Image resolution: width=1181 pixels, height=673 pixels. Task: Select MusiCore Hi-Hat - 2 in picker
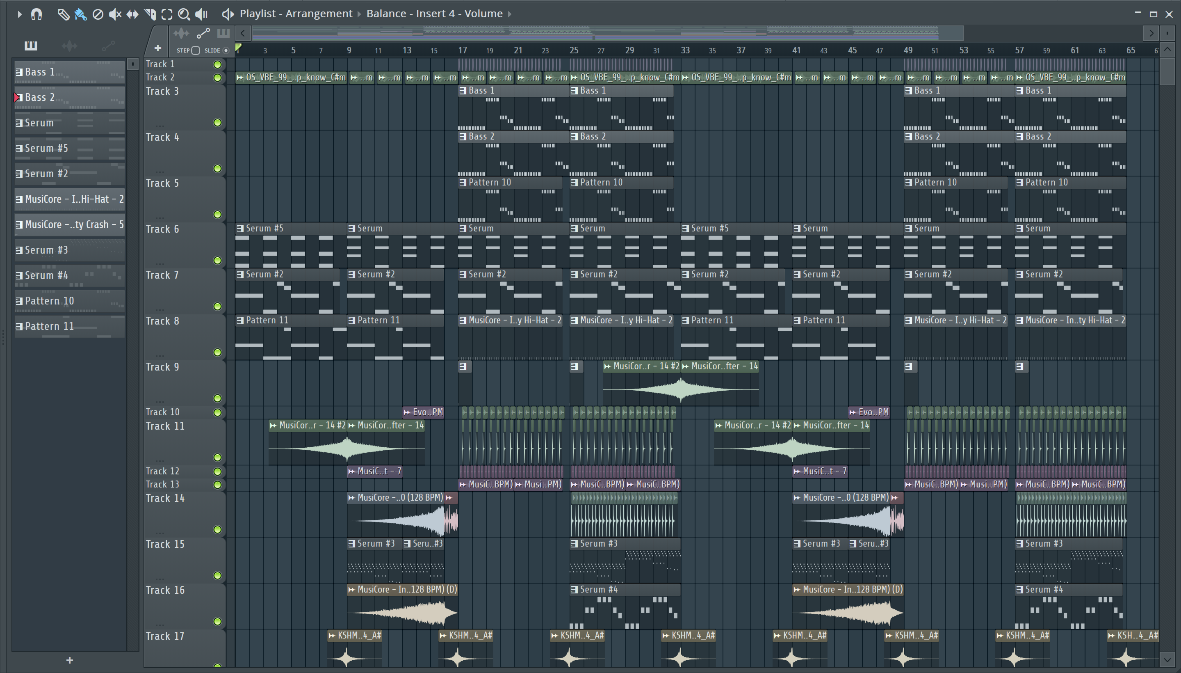(x=69, y=199)
